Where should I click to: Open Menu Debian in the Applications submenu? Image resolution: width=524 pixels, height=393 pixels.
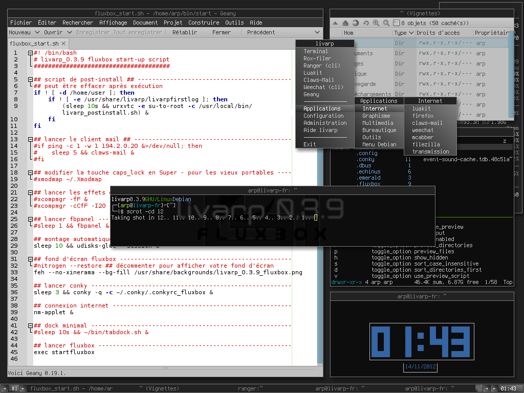click(379, 144)
